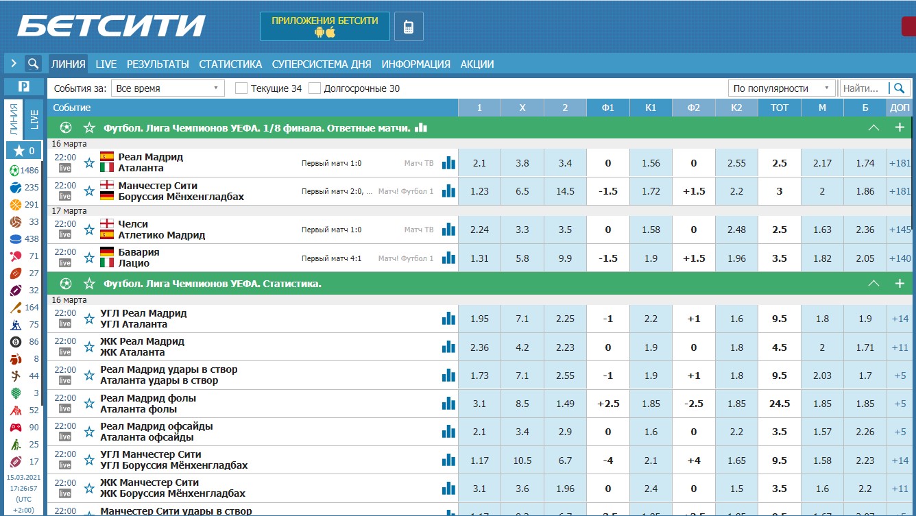
Task: Click Матч ТВ link on Реал Мадрид row
Action: 419,162
